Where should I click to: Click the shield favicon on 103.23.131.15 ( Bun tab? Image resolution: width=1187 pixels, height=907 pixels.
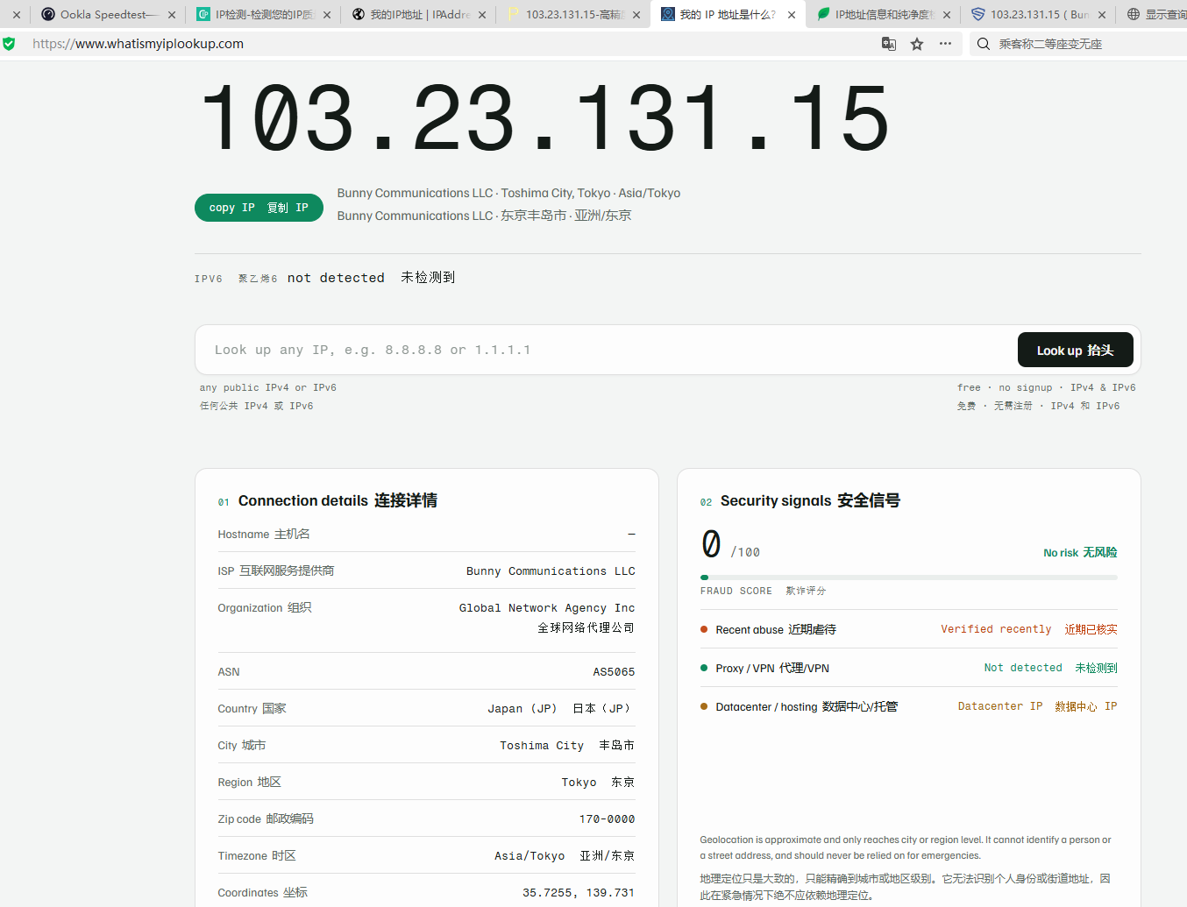click(x=978, y=14)
